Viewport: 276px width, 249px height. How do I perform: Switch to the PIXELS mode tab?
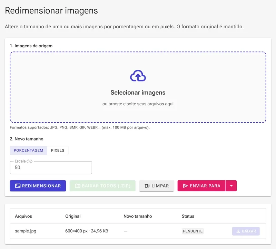(x=58, y=150)
